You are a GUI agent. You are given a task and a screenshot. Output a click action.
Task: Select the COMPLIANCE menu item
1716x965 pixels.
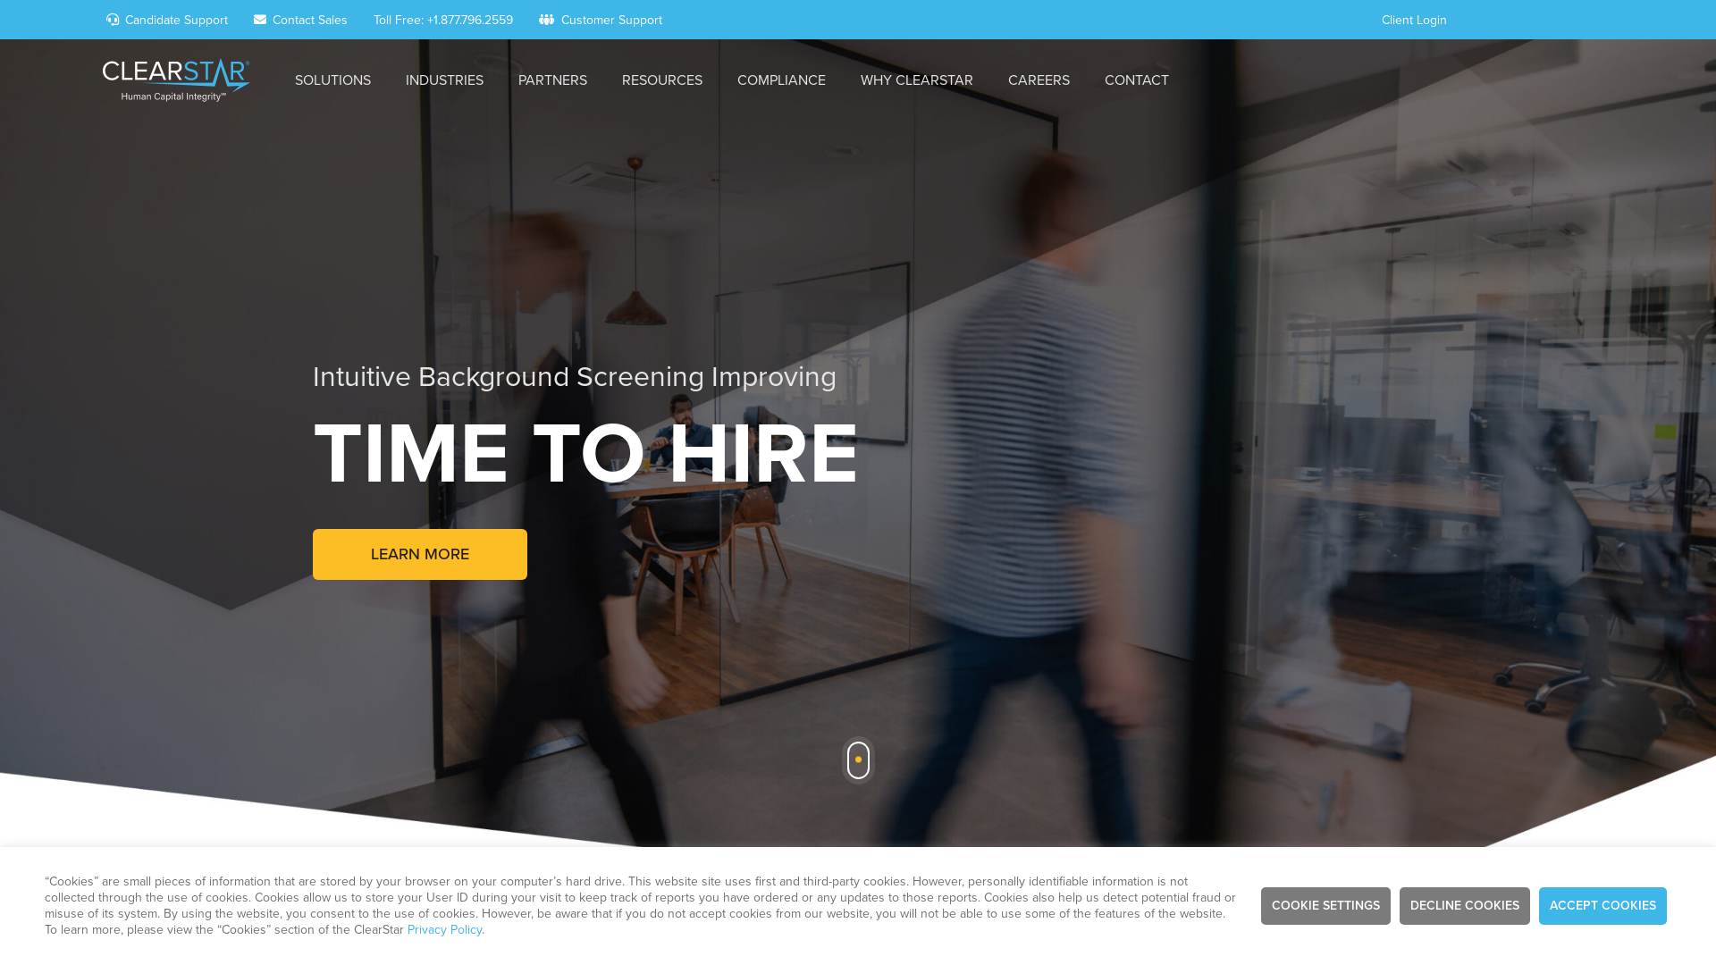click(x=780, y=80)
